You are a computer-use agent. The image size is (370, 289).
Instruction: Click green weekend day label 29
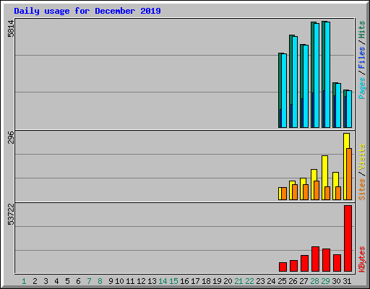(325, 281)
